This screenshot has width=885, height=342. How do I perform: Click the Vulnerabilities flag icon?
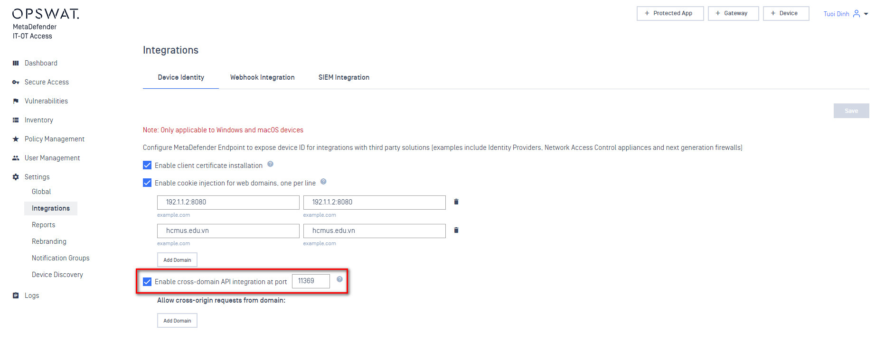pos(16,101)
